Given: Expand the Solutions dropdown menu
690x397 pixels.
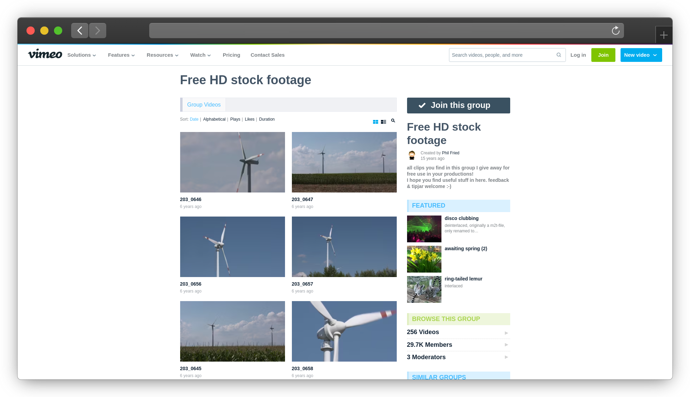Looking at the screenshot, I should [81, 55].
